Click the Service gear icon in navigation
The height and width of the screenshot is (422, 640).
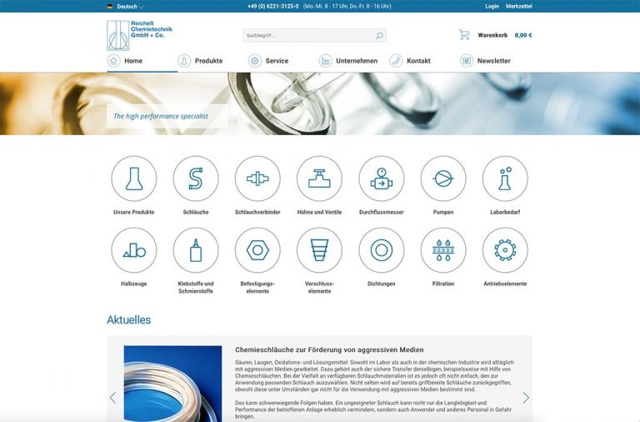[255, 61]
